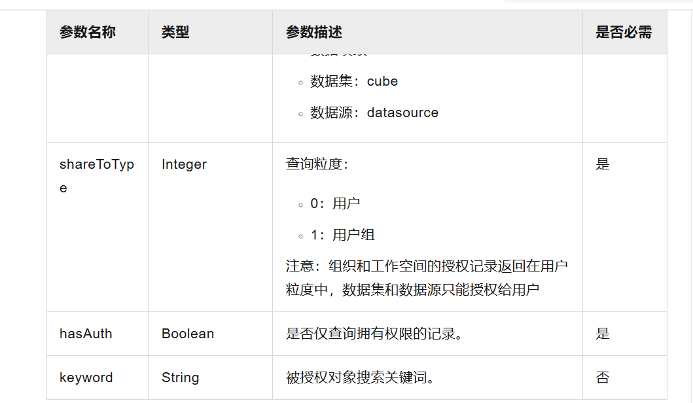Click the Integer type cell
Viewport: 693px width, 403px height.
click(x=184, y=164)
